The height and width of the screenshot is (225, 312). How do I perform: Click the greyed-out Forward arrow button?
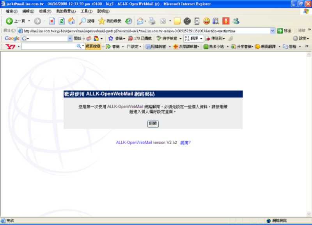click(x=37, y=21)
